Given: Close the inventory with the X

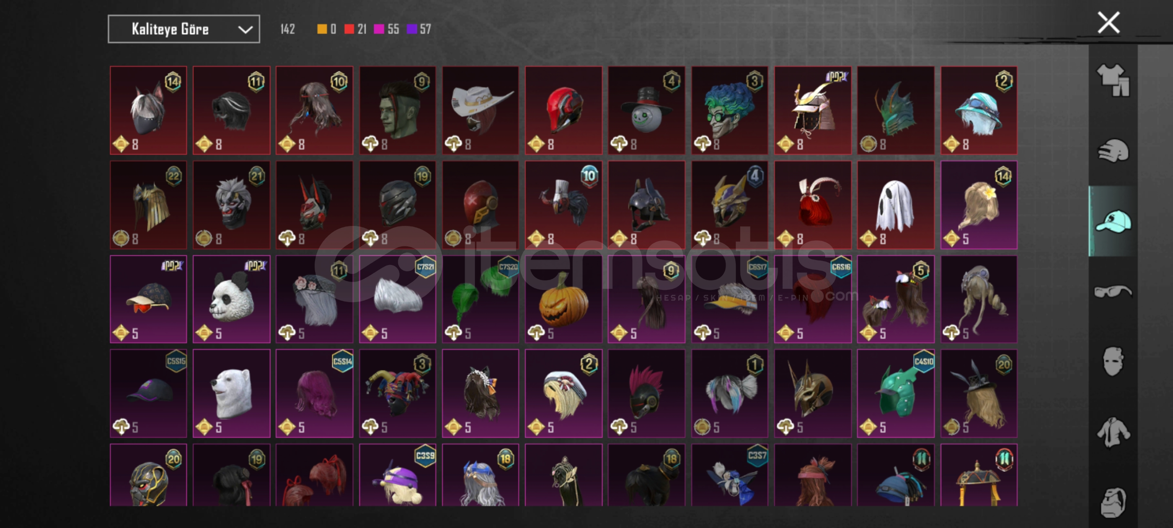Looking at the screenshot, I should 1109,22.
